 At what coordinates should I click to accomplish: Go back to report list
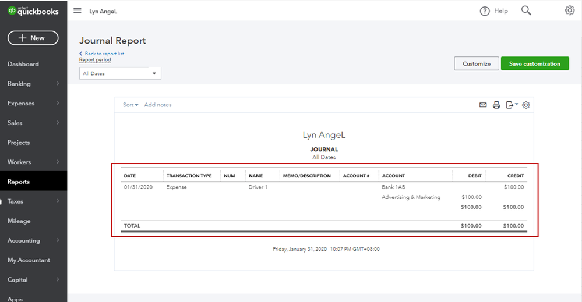click(102, 54)
